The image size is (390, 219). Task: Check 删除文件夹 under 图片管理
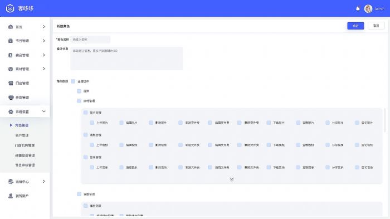(239, 123)
